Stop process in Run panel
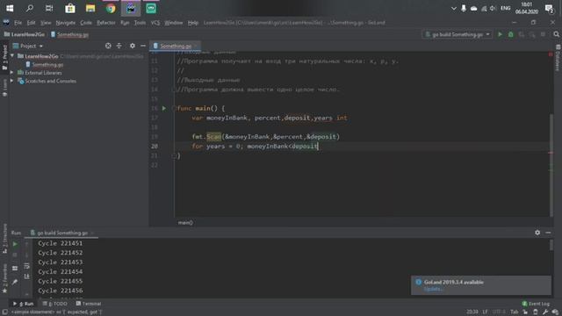562x316 pixels. pos(15,255)
